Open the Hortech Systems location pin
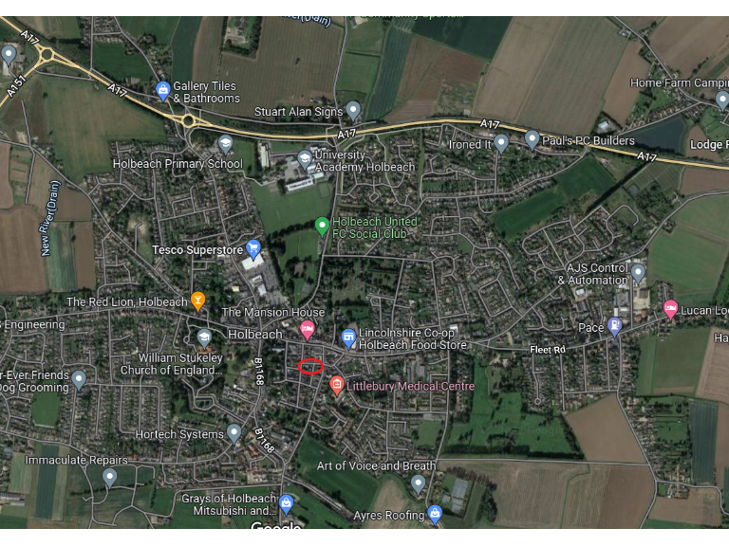Viewport: 729px width, 546px height. pos(234,433)
